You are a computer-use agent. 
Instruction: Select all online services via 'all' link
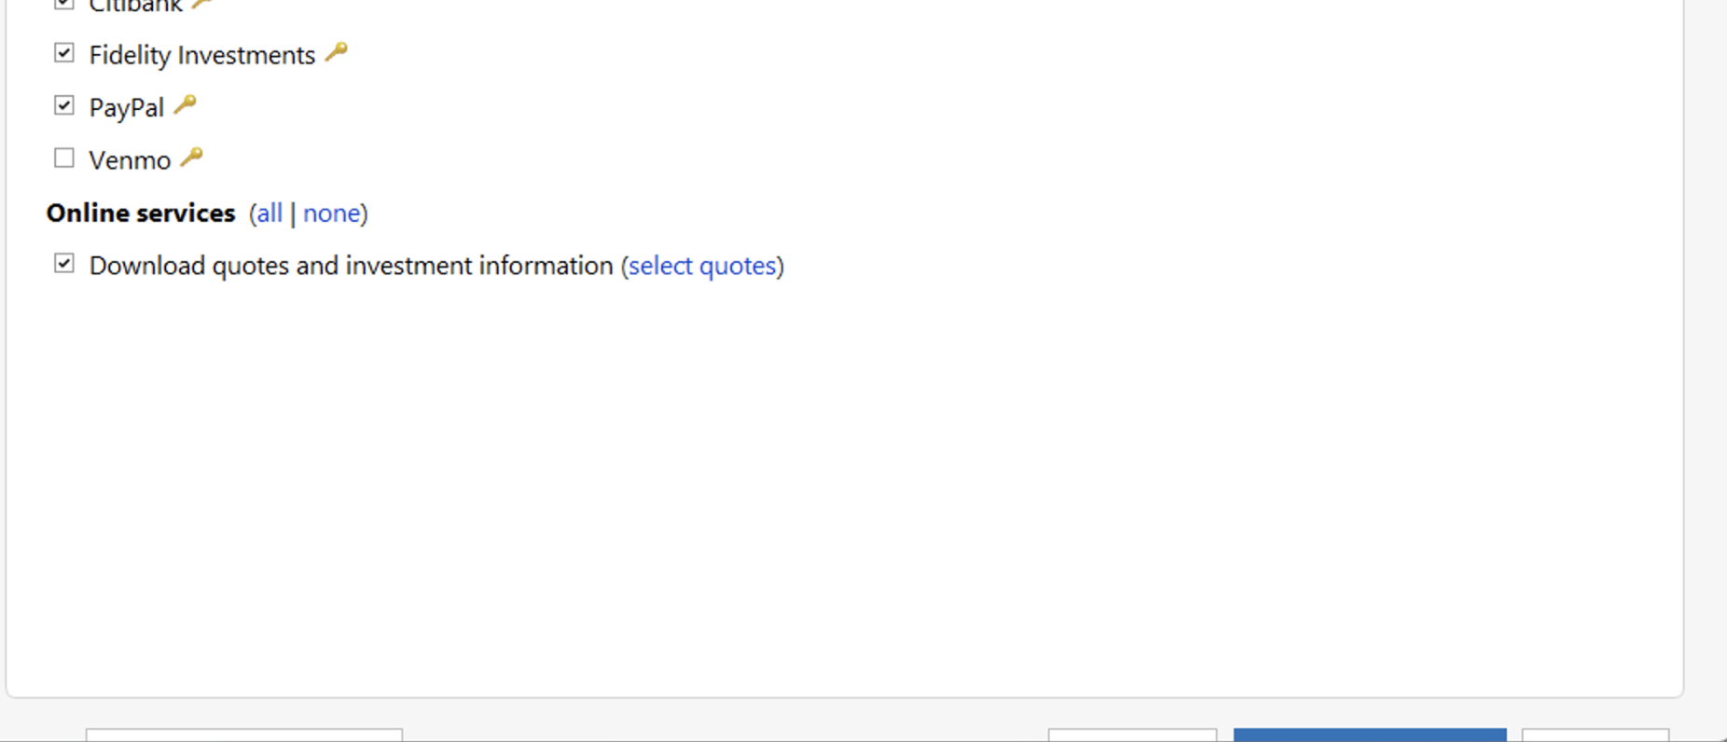point(269,213)
